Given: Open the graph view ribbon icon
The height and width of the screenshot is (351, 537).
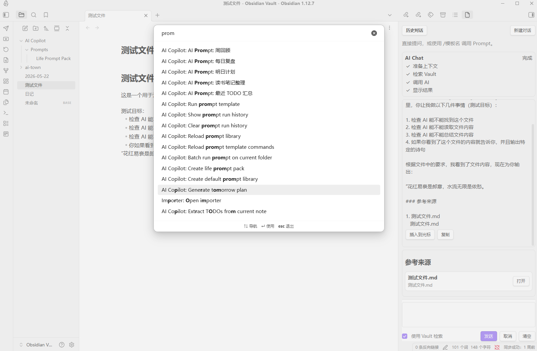Looking at the screenshot, I should tap(6, 71).
